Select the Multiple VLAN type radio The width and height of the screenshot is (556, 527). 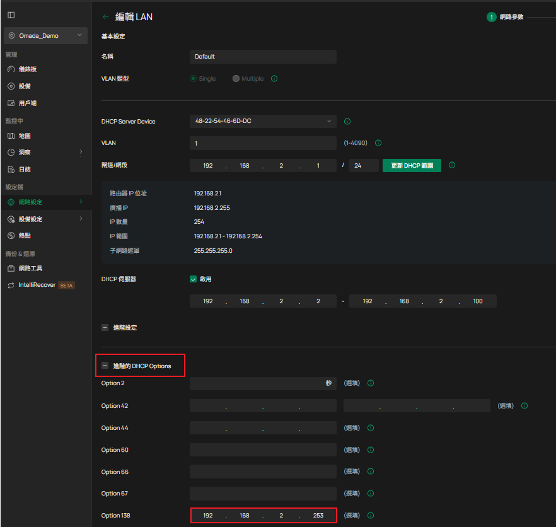click(236, 79)
